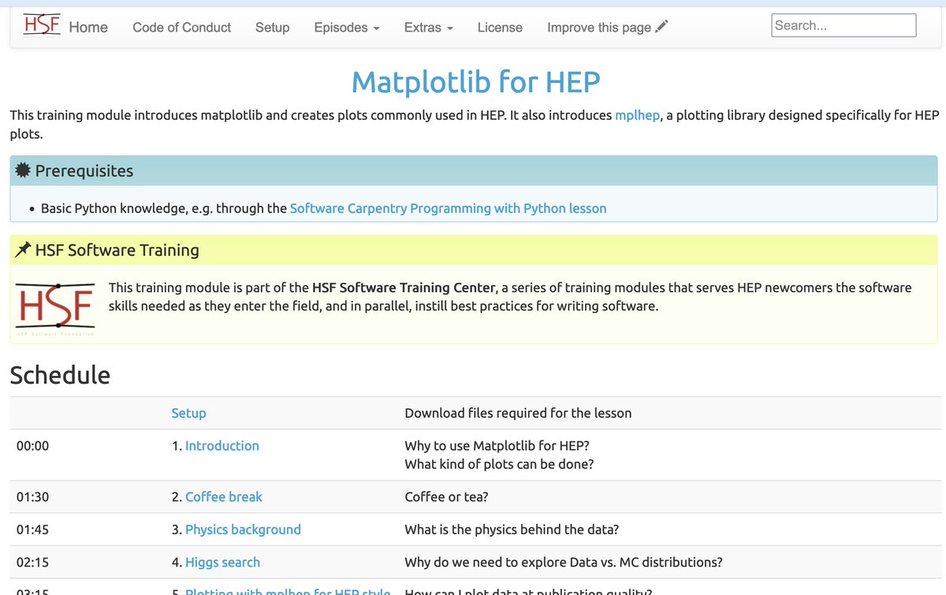Click 'Why do we need to explore Data vs. MC distributions?'
The image size is (946, 595).
tap(564, 563)
